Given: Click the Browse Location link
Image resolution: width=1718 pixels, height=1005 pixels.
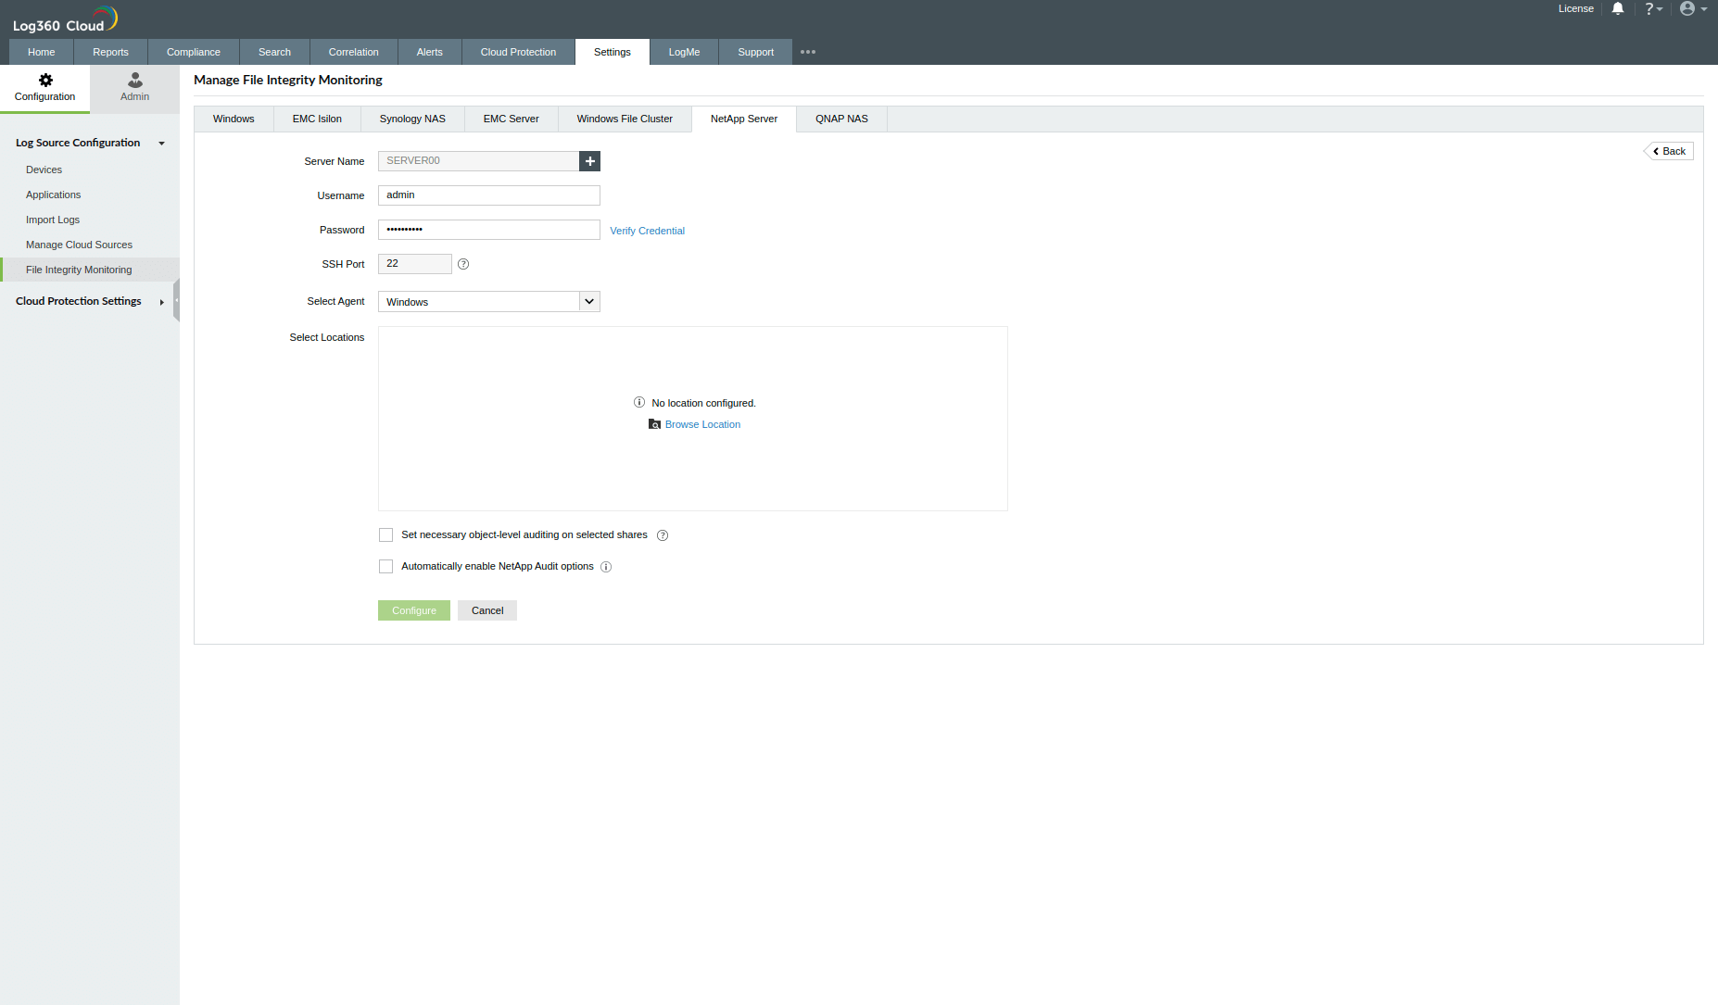Looking at the screenshot, I should tap(702, 423).
